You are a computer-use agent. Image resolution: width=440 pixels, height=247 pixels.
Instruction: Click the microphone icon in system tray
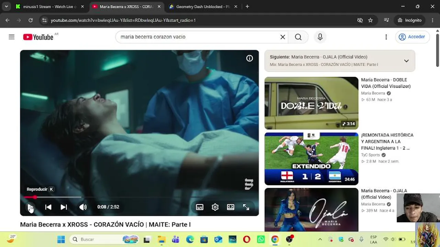click(x=361, y=239)
